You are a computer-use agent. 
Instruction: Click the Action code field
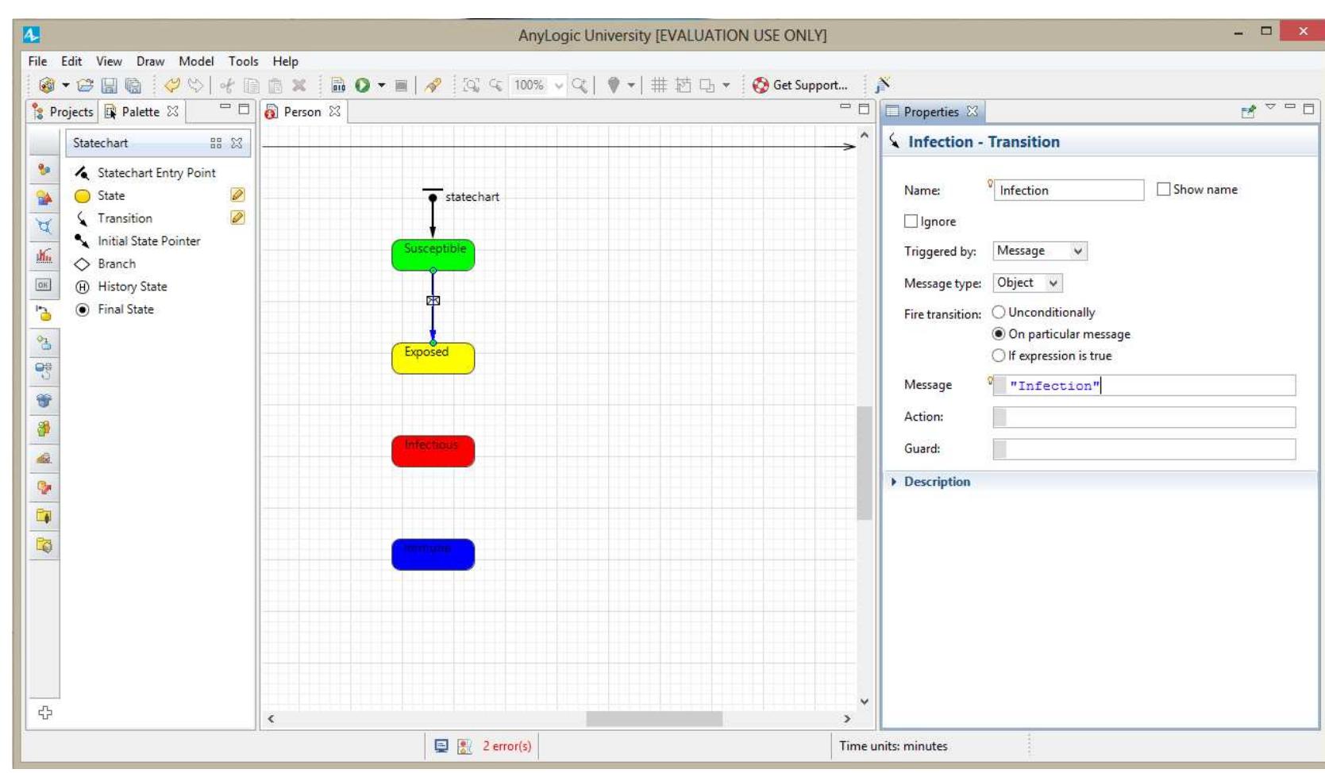click(1144, 417)
